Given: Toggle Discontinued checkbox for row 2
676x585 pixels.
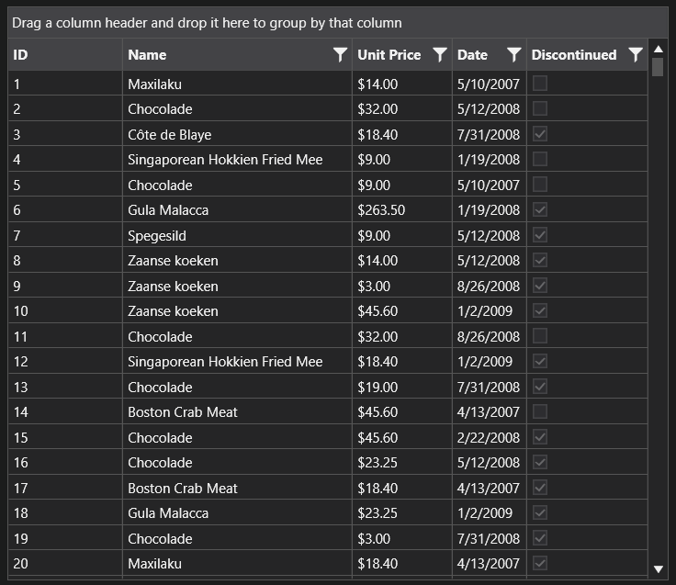Looking at the screenshot, I should point(540,108).
